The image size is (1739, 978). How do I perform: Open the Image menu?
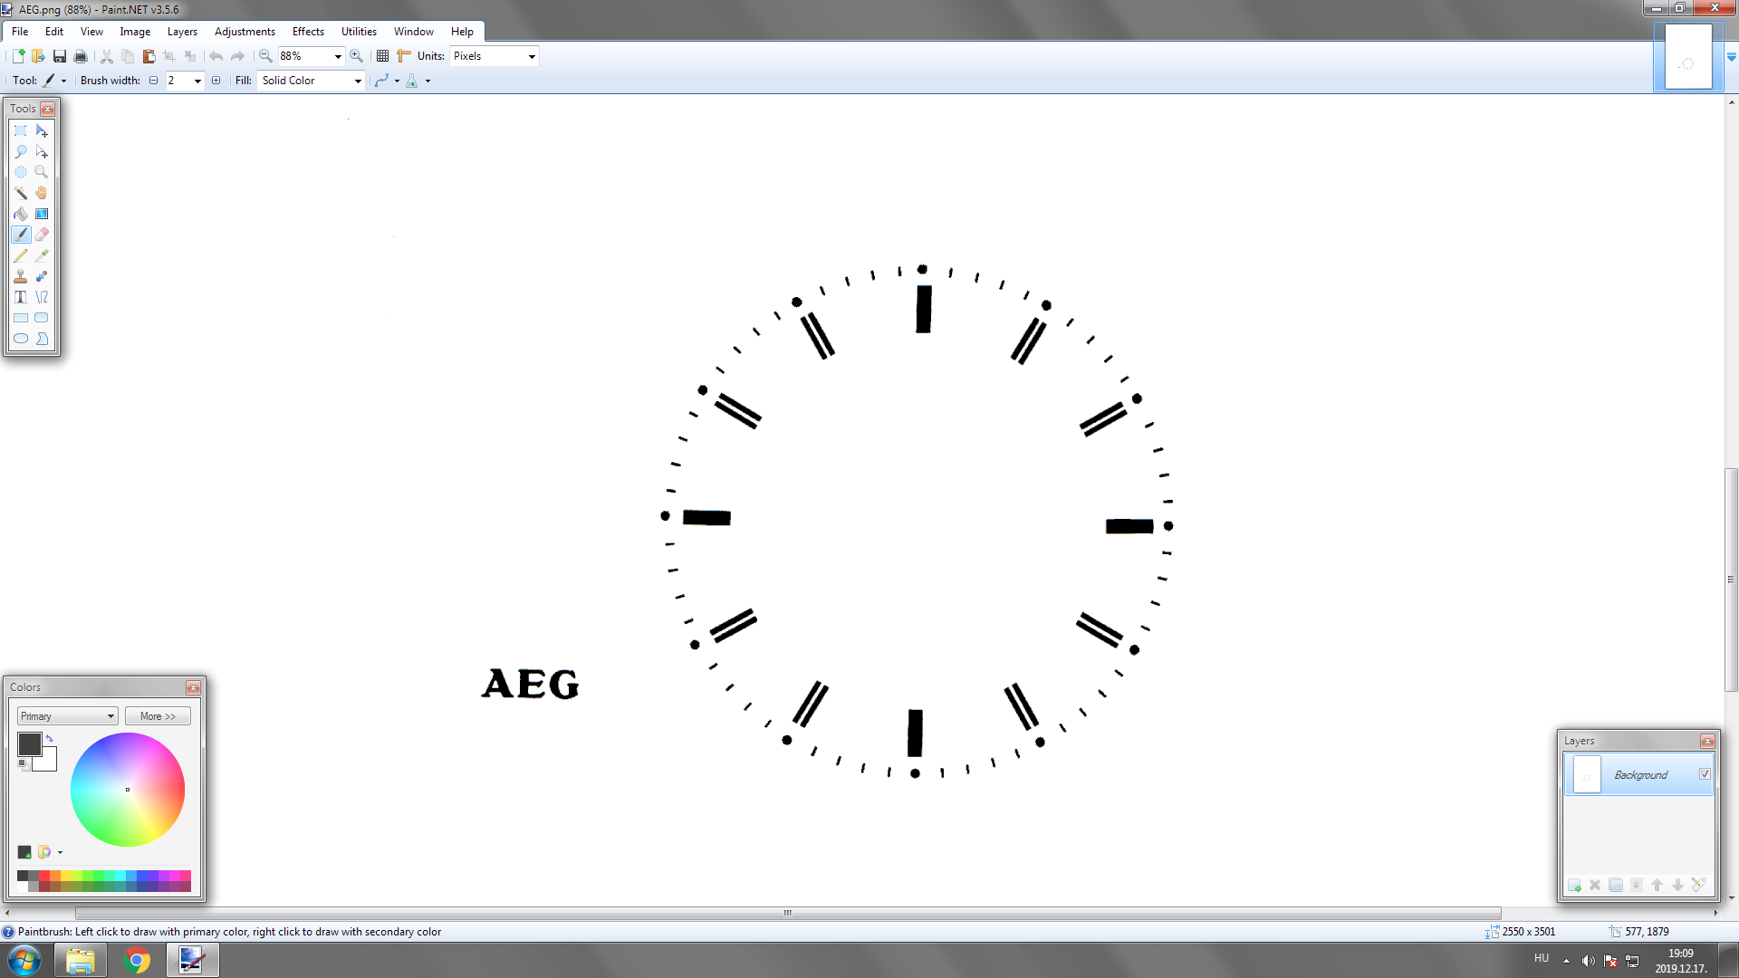135,32
